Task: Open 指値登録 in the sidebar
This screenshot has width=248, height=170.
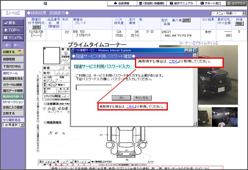Action: tap(13, 59)
